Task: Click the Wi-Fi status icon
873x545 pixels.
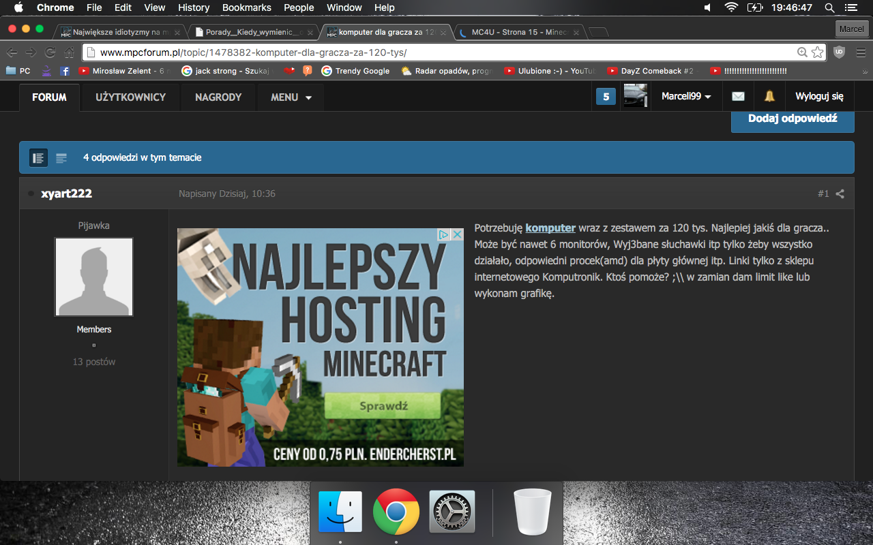Action: coord(731,7)
